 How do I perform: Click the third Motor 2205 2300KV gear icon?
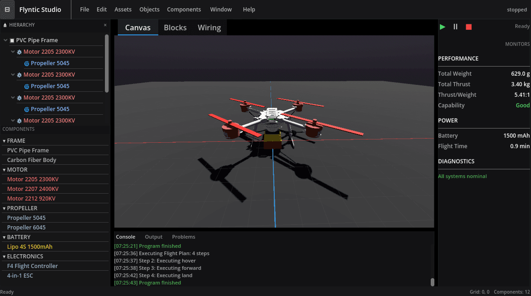tap(19, 98)
